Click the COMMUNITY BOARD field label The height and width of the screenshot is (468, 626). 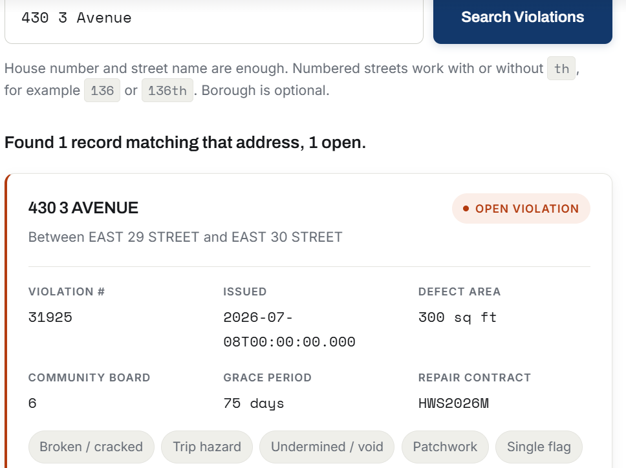(x=89, y=378)
